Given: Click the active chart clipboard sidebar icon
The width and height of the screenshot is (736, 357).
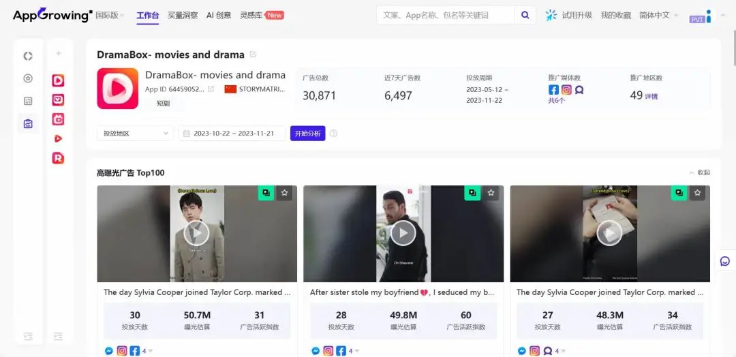Looking at the screenshot, I should coord(28,124).
